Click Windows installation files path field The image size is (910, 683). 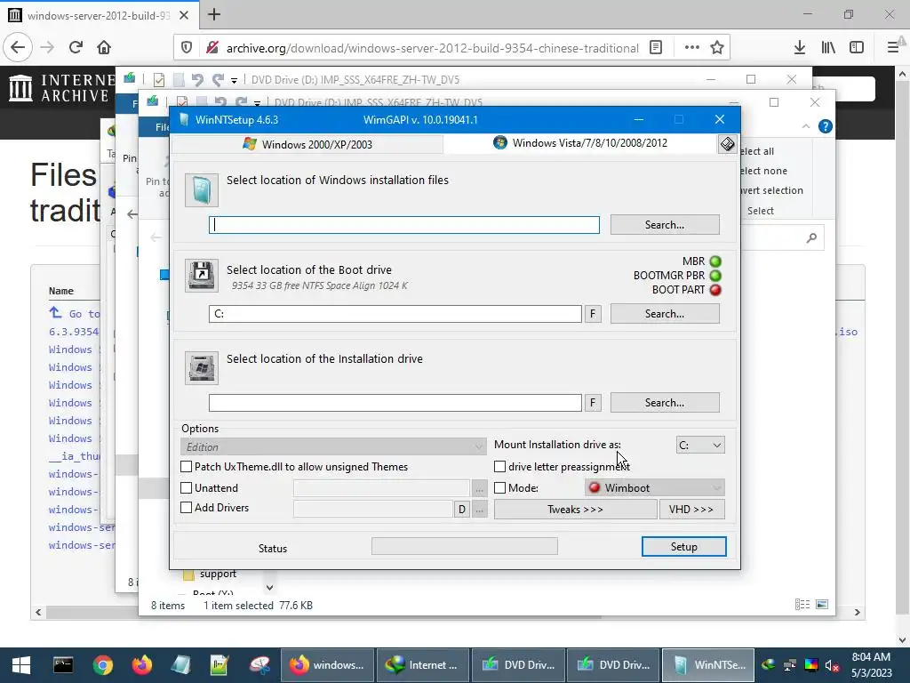404,225
